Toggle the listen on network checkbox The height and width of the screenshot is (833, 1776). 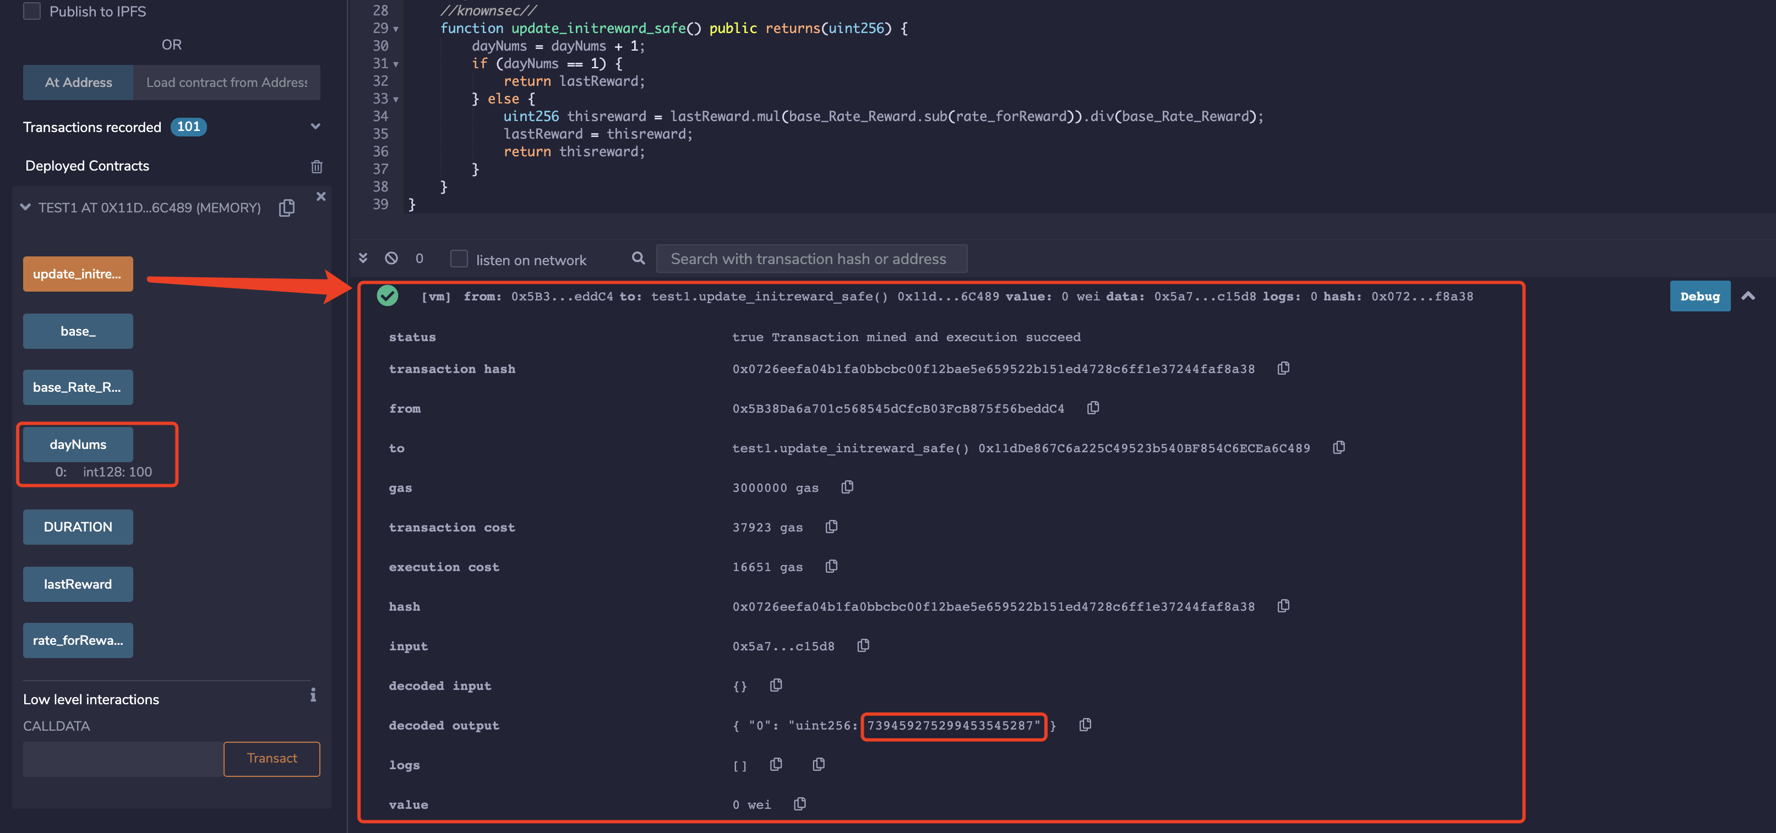[x=459, y=259]
